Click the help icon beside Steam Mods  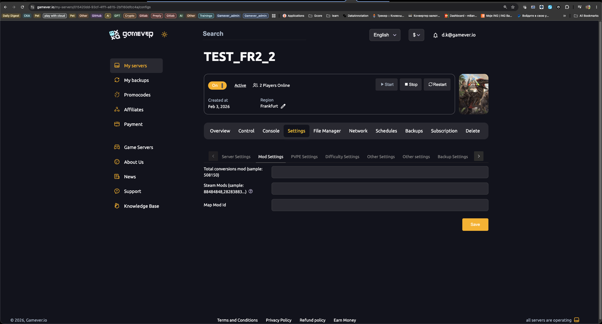251,192
